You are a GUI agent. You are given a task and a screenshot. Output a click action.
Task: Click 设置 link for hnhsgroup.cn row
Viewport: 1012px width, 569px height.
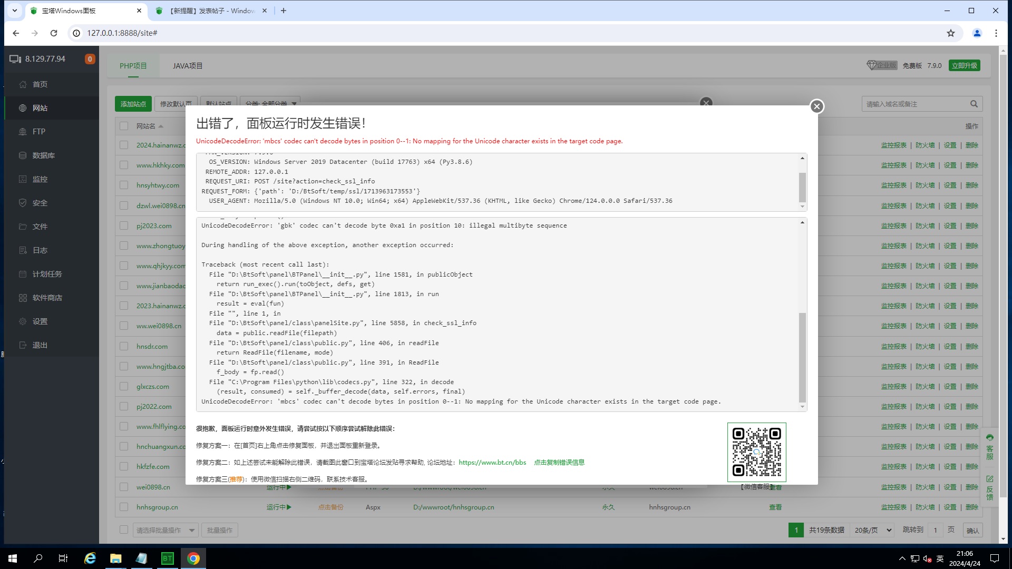[x=950, y=507]
